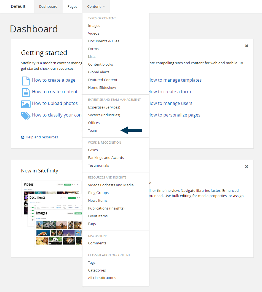This screenshot has width=262, height=292.
Task: Open Publications (Insights) menu item
Action: (x=106, y=208)
